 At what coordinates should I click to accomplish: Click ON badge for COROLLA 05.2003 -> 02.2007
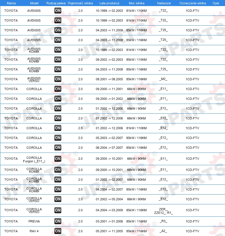pyautogui.click(x=58, y=138)
